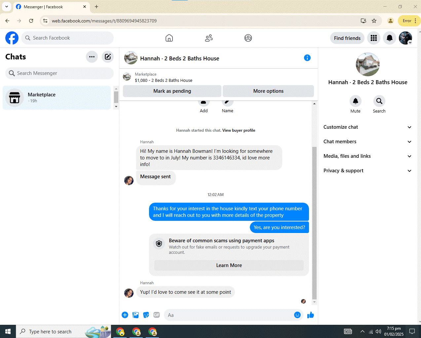Open the Windows notification center
Viewport: 421px width, 338px height.
412,331
